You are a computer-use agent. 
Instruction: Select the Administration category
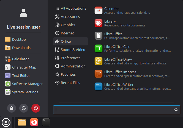point(70,66)
